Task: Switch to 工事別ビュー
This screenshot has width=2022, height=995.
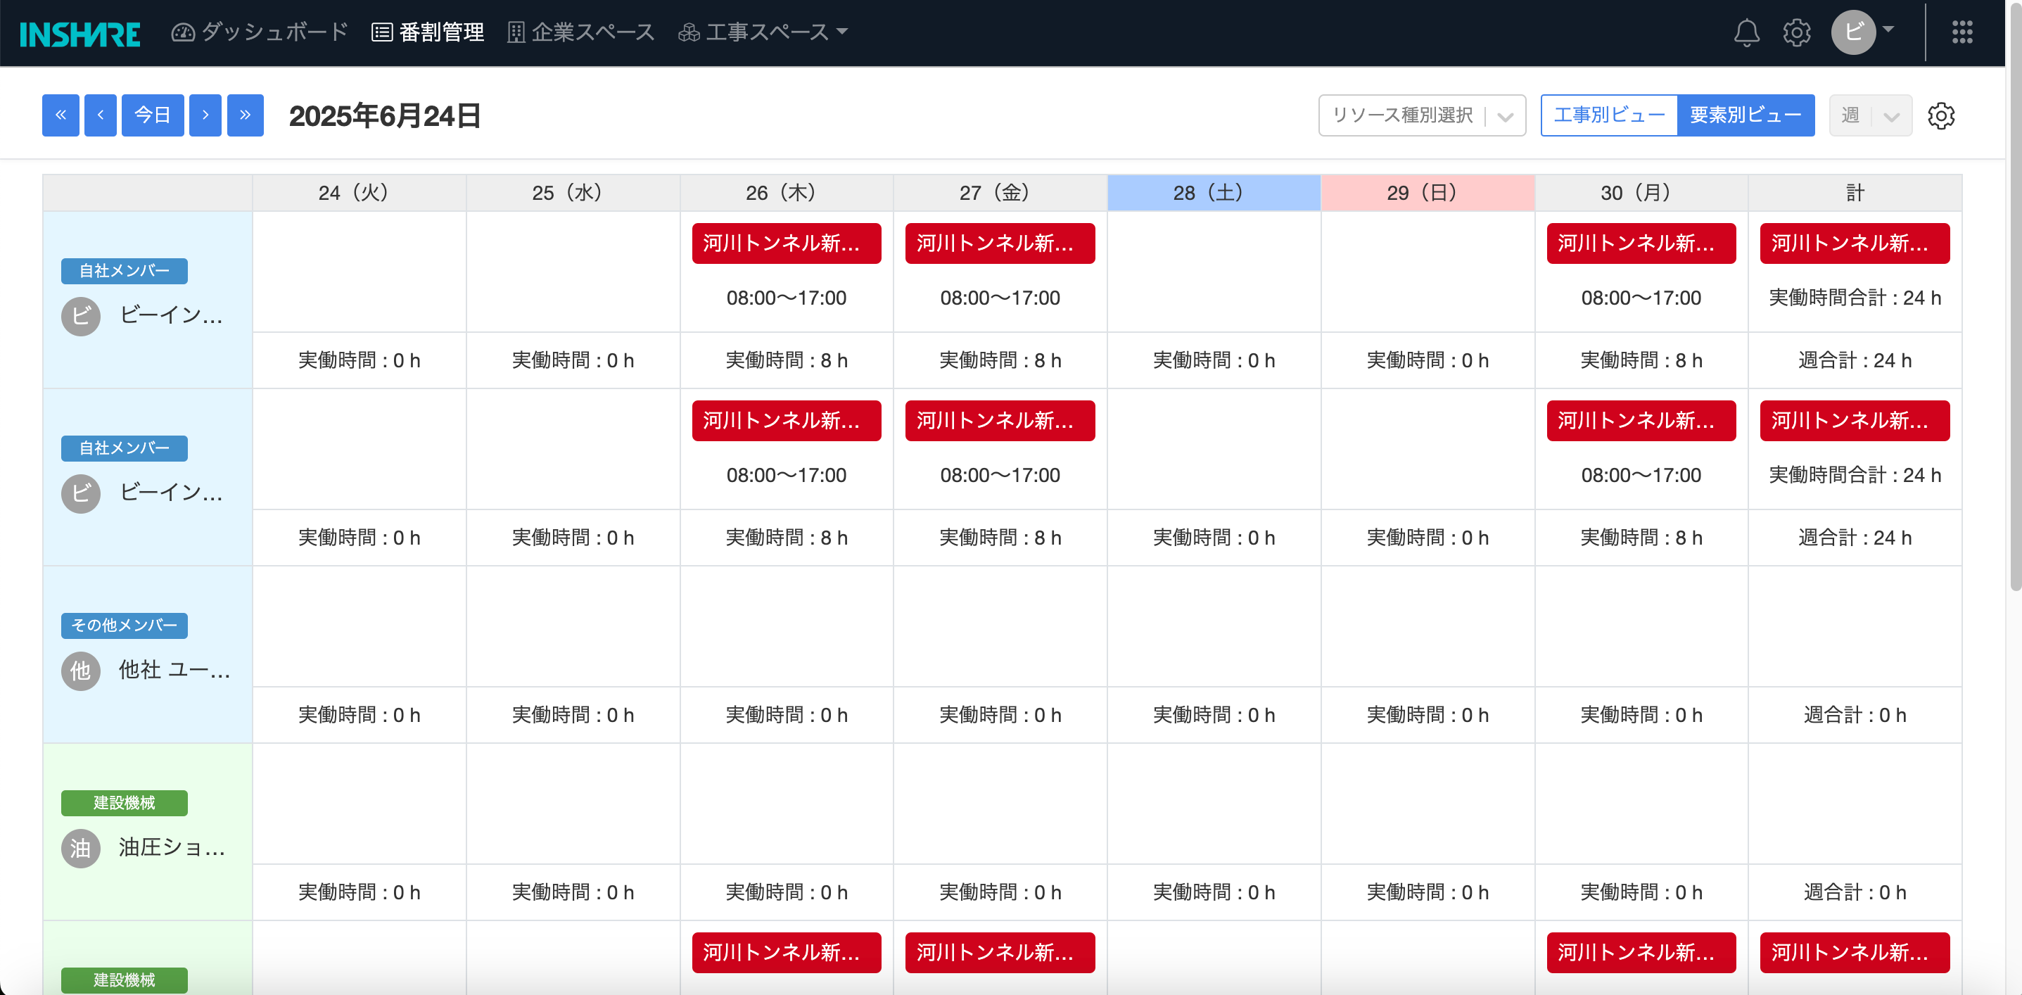Action: click(1609, 115)
